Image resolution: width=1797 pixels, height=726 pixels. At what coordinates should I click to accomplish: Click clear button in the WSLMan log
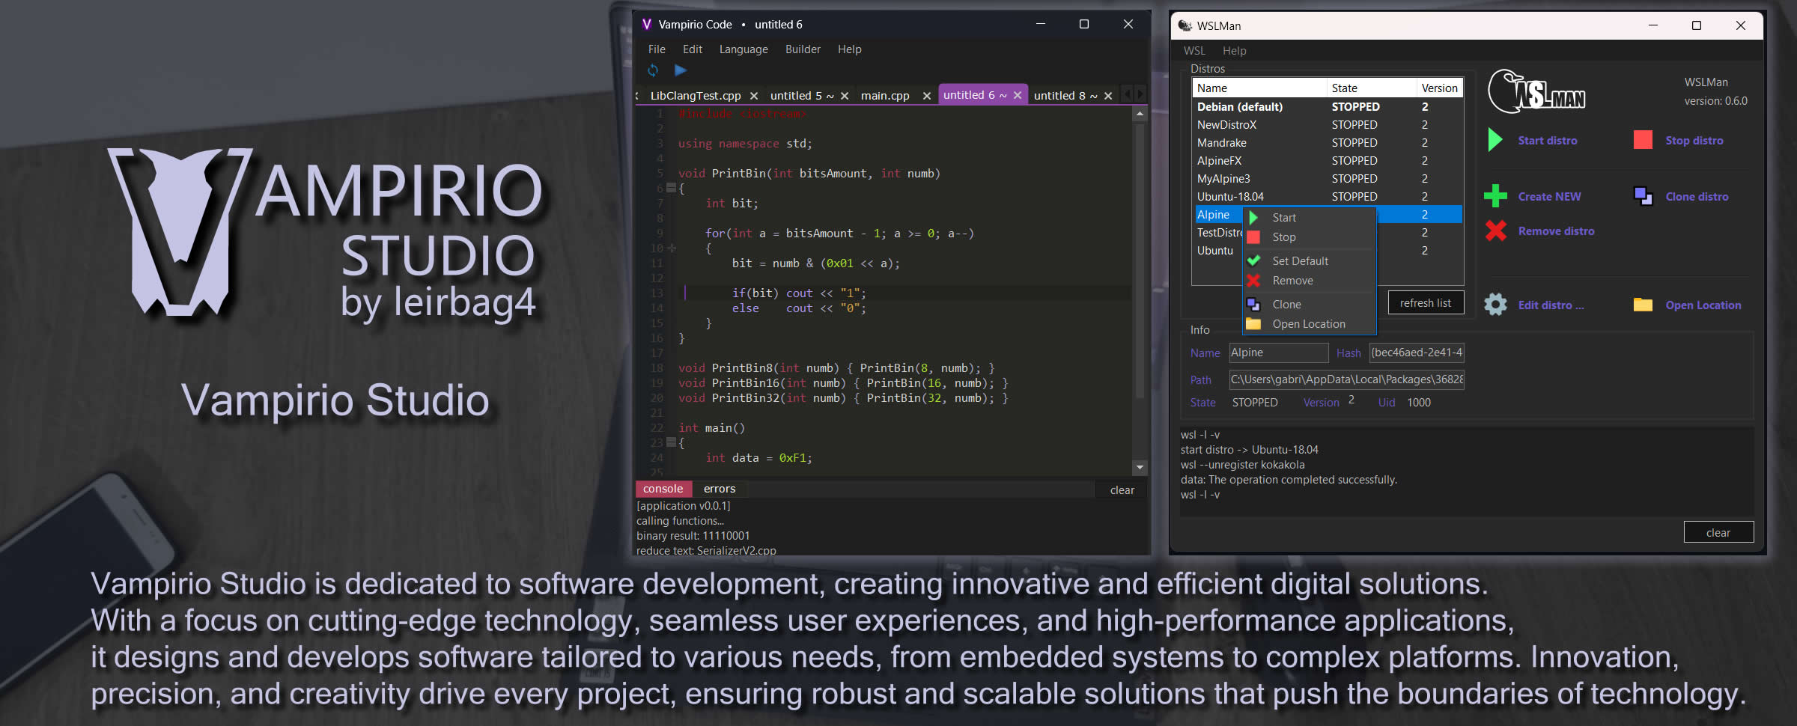tap(1718, 532)
